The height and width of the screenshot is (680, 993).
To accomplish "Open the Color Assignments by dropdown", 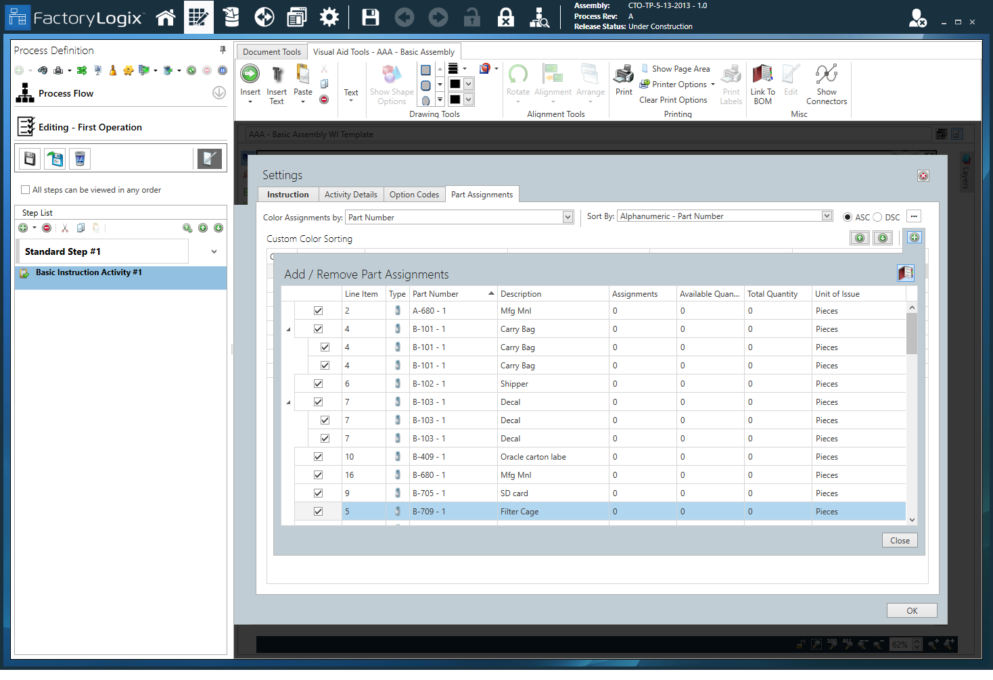I will [568, 217].
